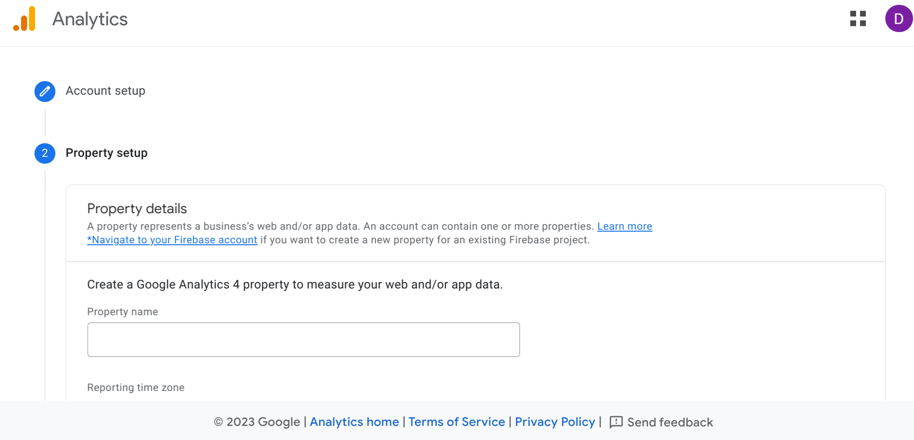Click the Property details heading
Screen dimensions: 914x440
click(x=137, y=209)
